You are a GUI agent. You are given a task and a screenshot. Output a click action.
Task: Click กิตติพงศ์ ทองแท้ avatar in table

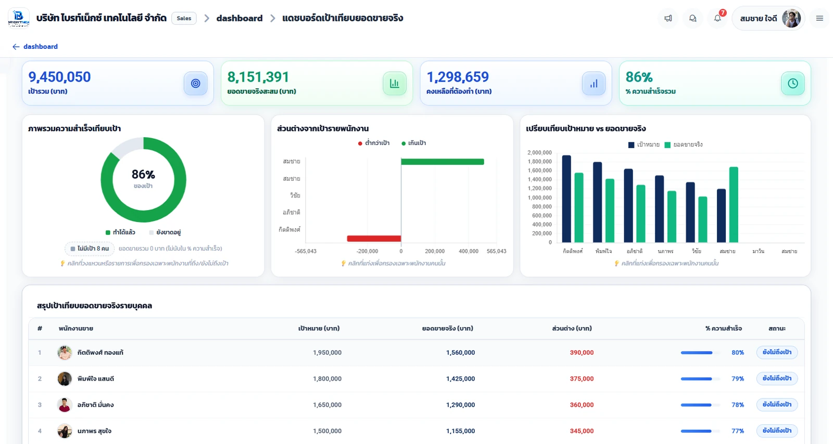click(x=65, y=352)
